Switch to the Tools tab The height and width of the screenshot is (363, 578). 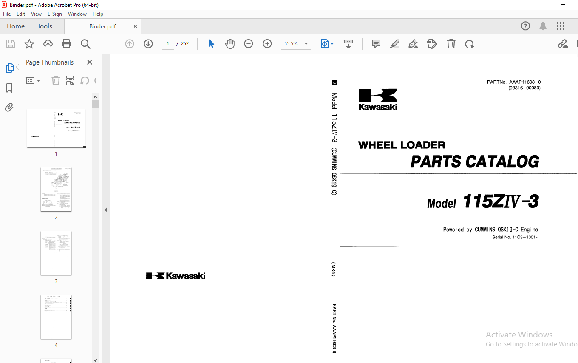click(x=45, y=26)
